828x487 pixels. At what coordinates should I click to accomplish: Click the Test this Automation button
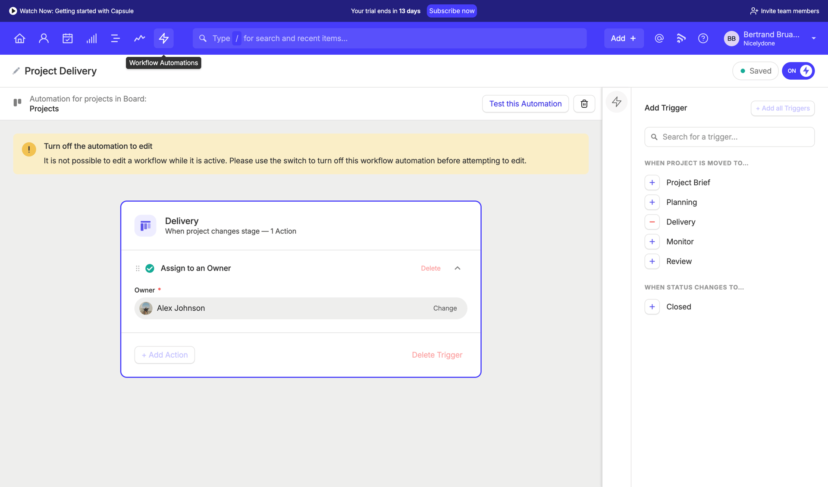coord(525,103)
